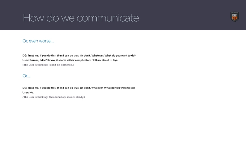Viewport: 246px width, 153px height.
Task: Click 'Errrrrm' in the user reply
Action: click(34, 60)
